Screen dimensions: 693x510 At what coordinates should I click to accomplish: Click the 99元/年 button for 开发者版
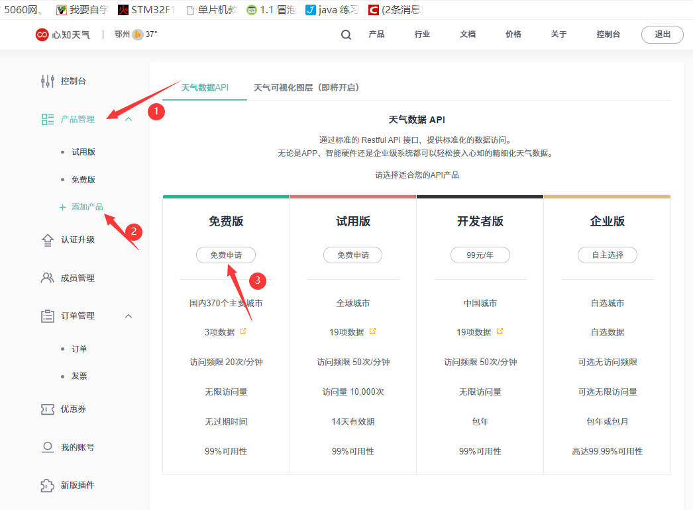coord(480,255)
